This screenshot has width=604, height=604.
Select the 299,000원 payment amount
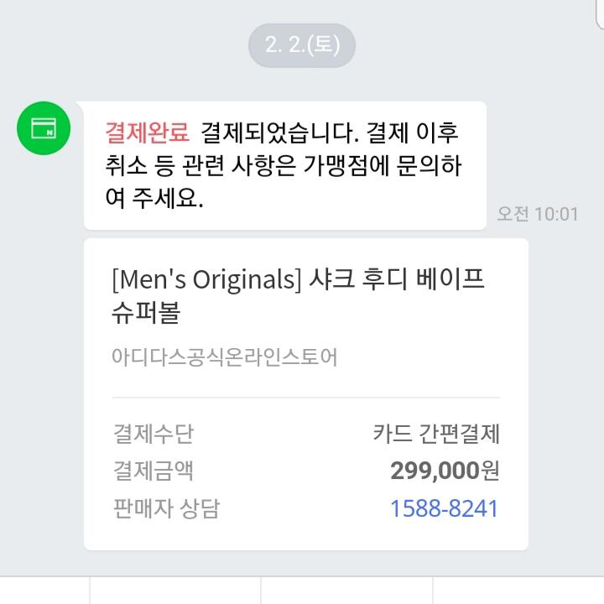click(x=445, y=471)
